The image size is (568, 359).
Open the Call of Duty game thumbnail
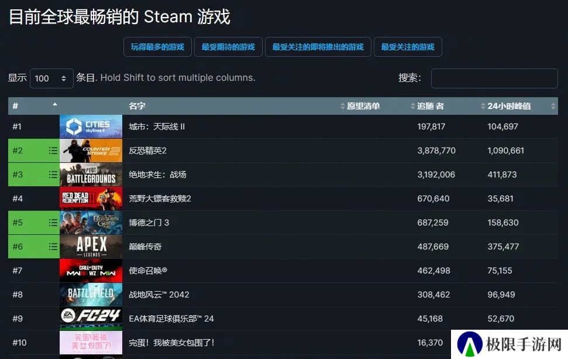click(91, 271)
